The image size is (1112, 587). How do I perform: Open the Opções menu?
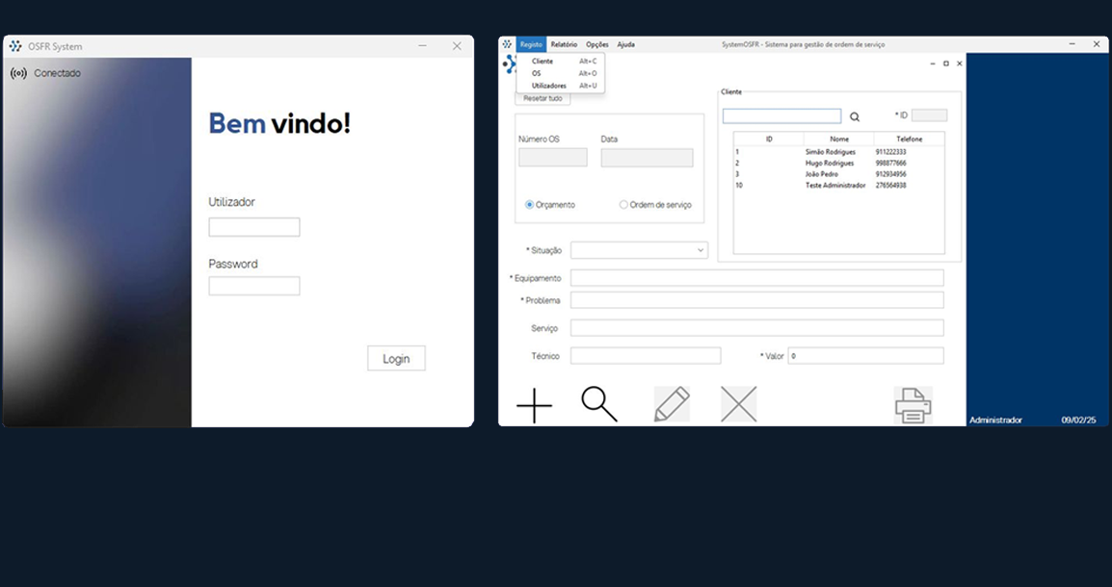click(597, 44)
